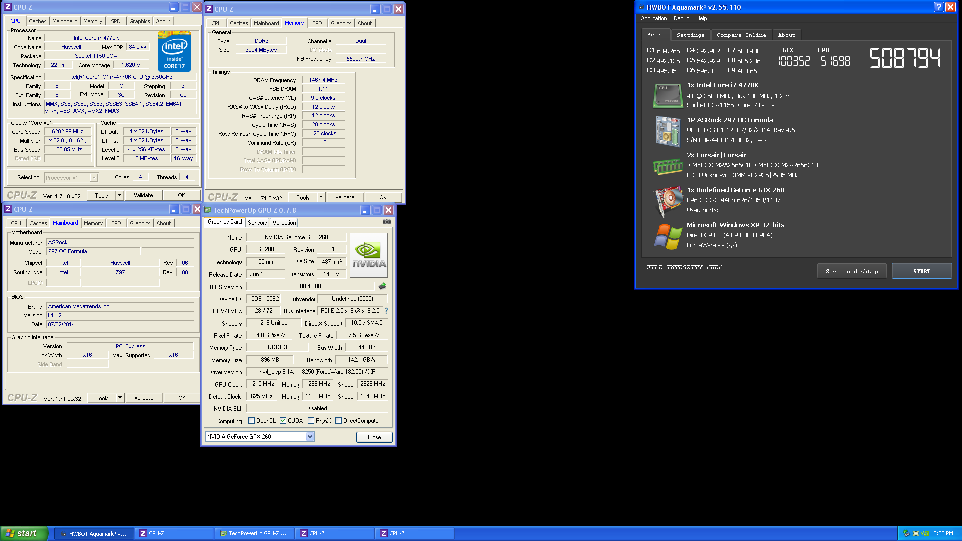
Task: Enable the PhysX checkbox
Action: (x=311, y=421)
